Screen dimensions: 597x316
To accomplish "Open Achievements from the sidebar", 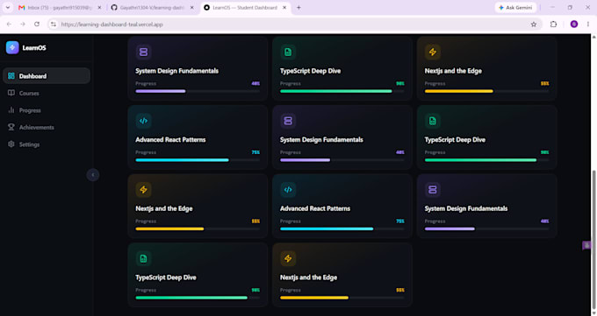I will [47, 127].
